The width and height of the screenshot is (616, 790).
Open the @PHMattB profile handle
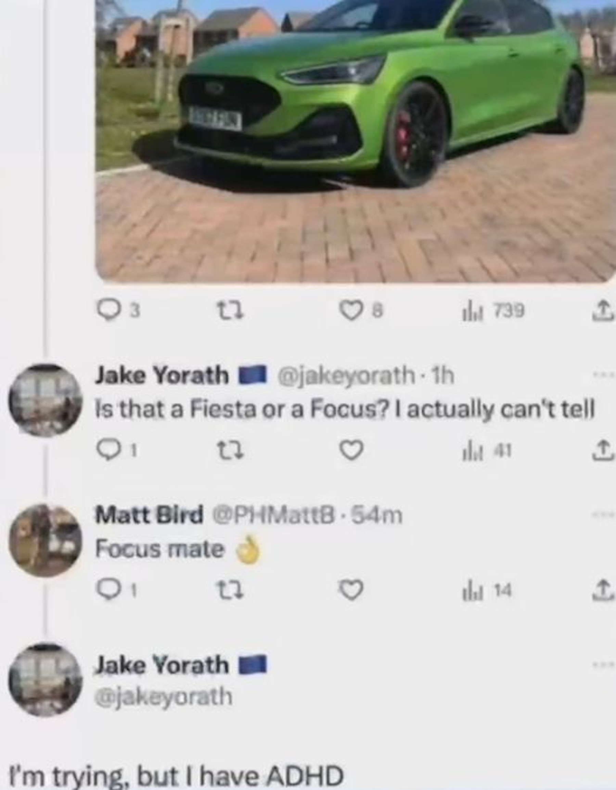click(x=274, y=516)
